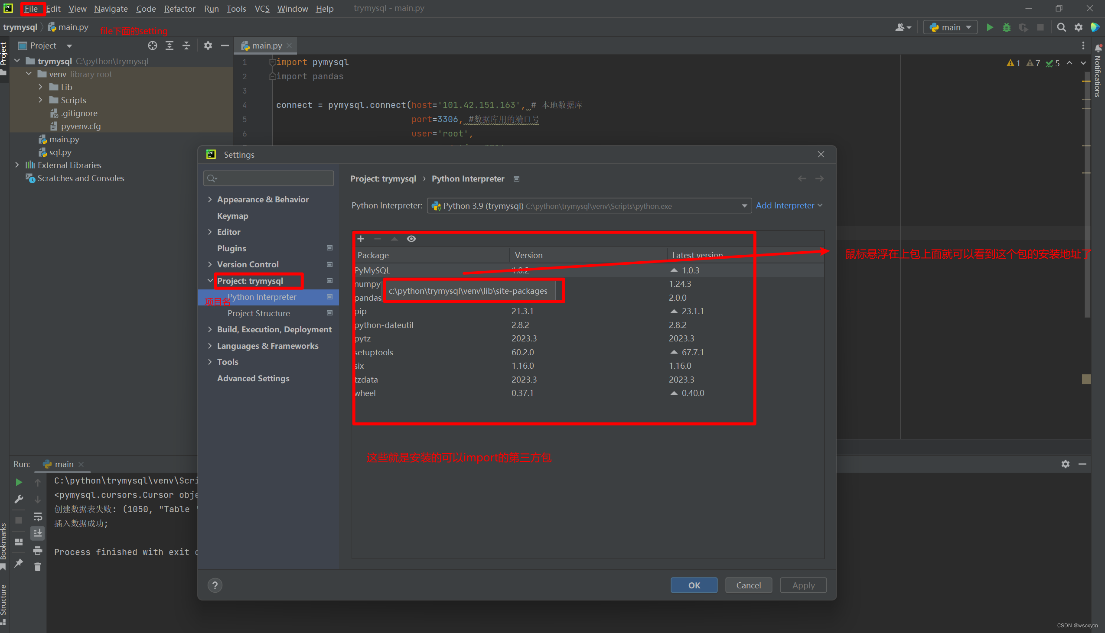The width and height of the screenshot is (1105, 633).
Task: Expand Appearance & Behavior settings
Action: [x=210, y=200]
